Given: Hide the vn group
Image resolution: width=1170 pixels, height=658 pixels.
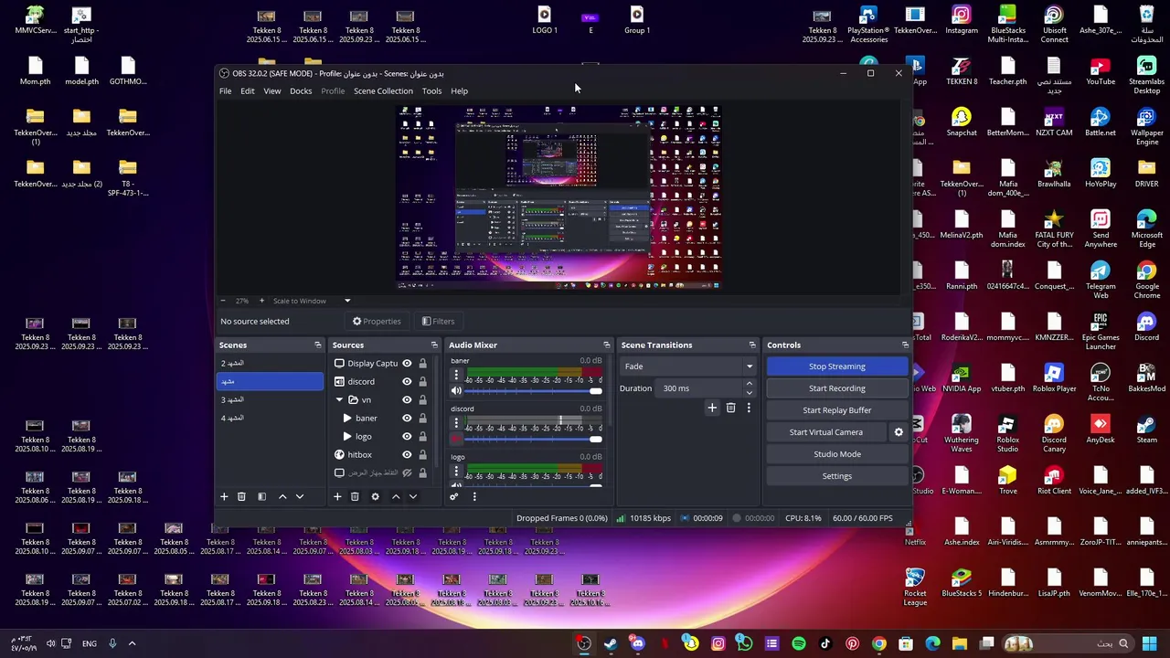Looking at the screenshot, I should (407, 399).
